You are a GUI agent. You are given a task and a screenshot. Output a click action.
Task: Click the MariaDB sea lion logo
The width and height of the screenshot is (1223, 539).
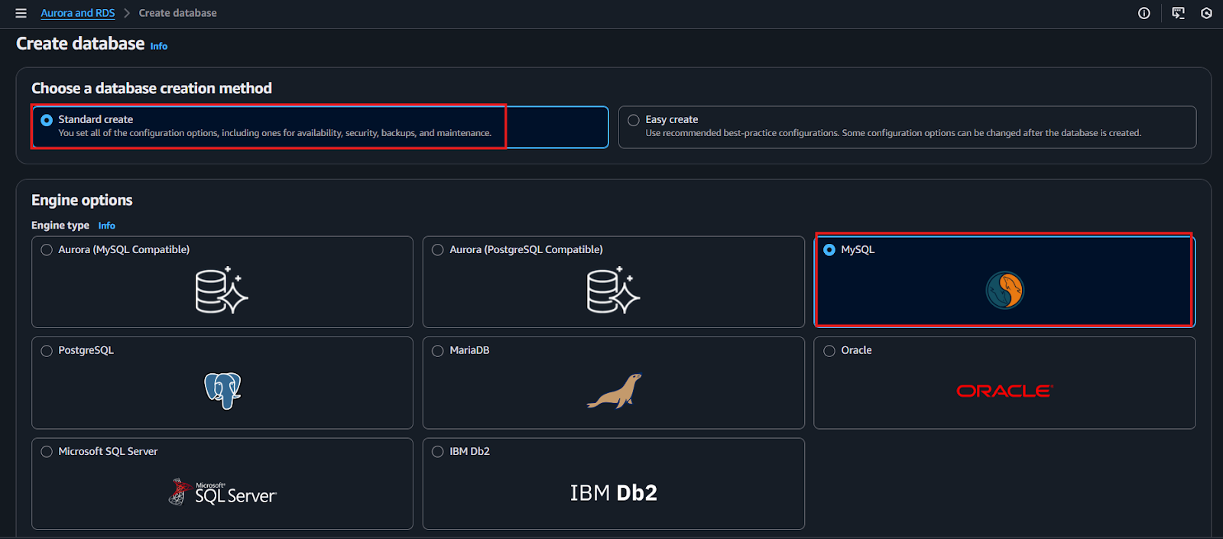click(615, 391)
